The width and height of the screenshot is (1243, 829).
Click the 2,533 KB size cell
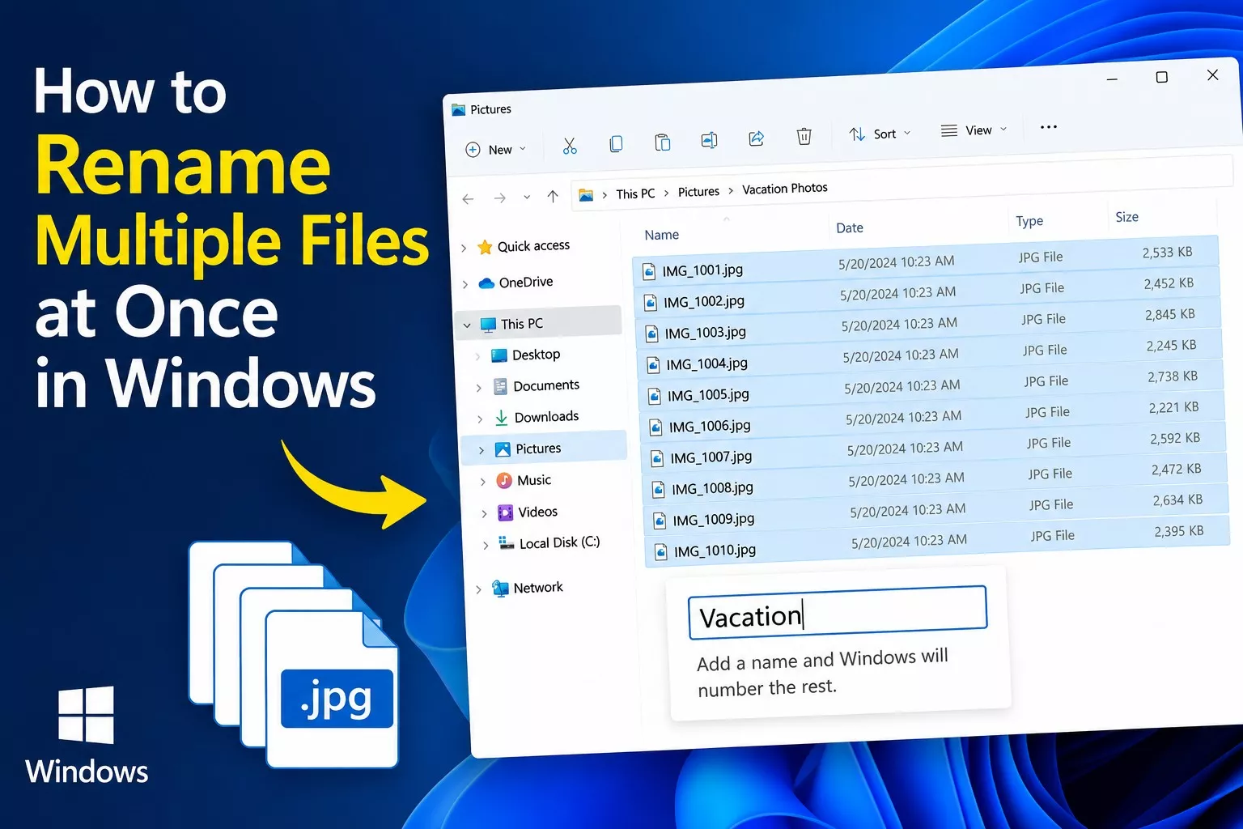tap(1167, 253)
